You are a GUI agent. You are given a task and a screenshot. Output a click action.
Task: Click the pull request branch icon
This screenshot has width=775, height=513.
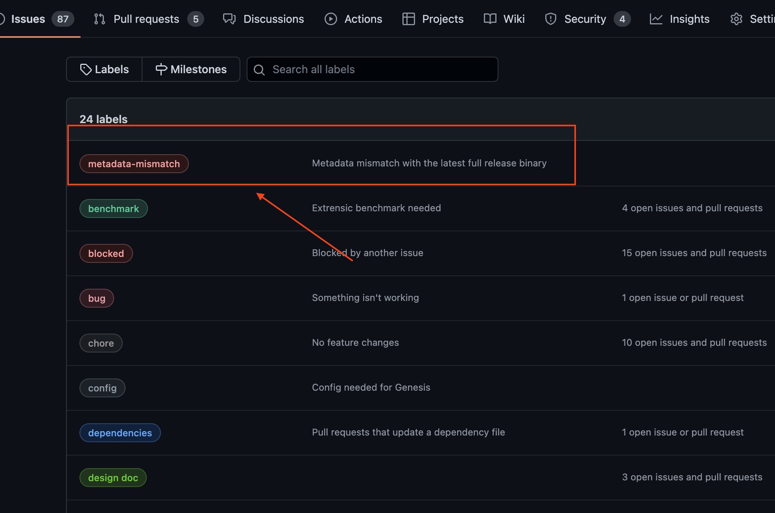tap(100, 18)
